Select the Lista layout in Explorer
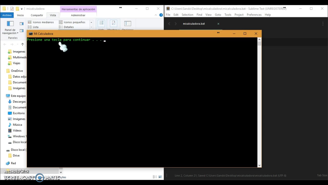The width and height of the screenshot is (328, 185). click(x=33, y=27)
